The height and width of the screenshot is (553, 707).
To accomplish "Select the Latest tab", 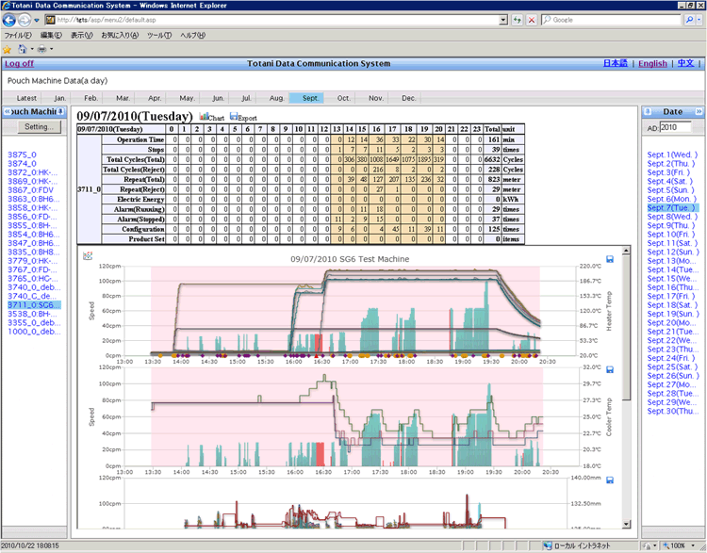I will [x=26, y=98].
